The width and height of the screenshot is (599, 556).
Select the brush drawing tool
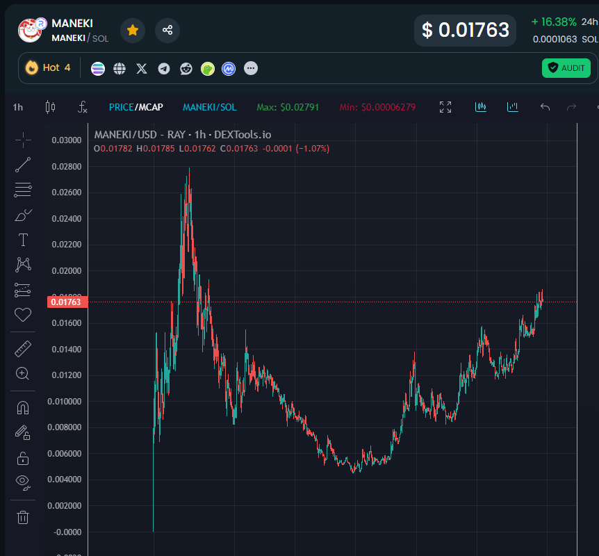(x=23, y=215)
